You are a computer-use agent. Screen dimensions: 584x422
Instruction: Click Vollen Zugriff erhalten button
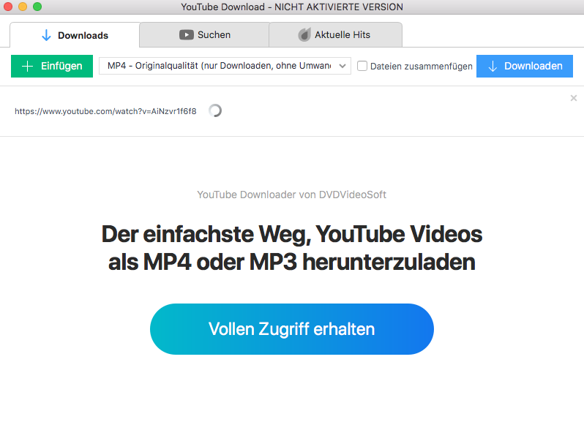coord(291,329)
